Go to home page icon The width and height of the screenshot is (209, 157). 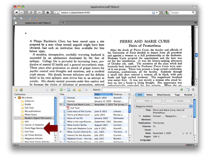click(x=48, y=13)
